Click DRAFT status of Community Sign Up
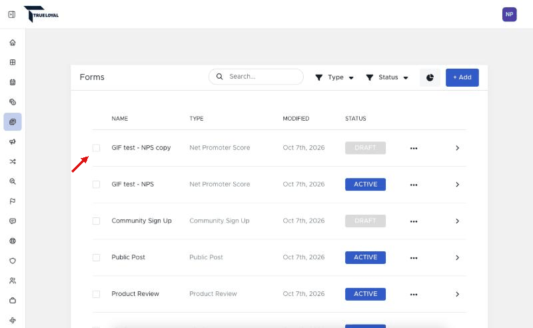Viewport: 533px width, 328px height. coord(365,221)
